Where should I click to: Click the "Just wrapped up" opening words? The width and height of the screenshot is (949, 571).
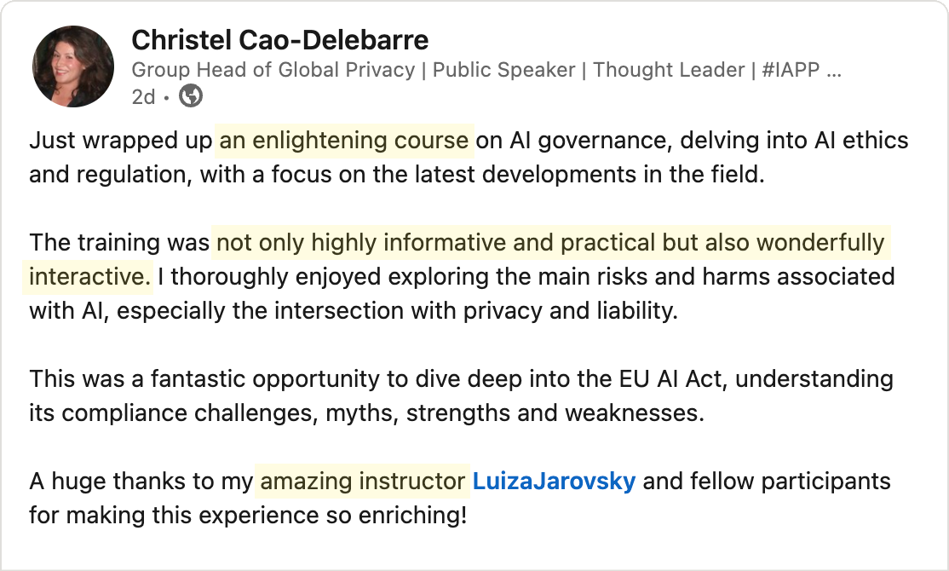click(120, 141)
